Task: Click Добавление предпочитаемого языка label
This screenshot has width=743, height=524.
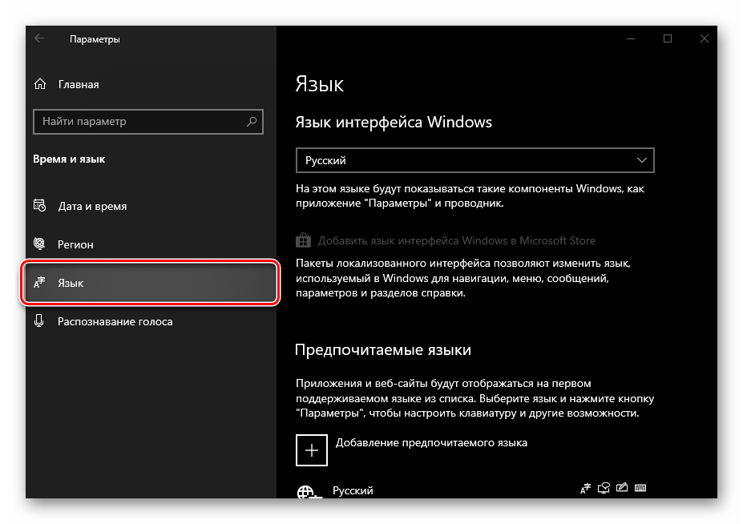Action: point(431,442)
